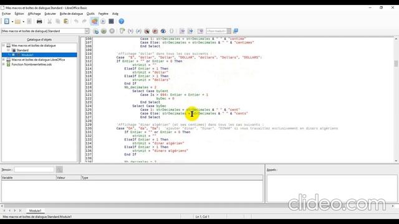Open the Fenêtre menu
399x224 pixels.
click(x=103, y=14)
